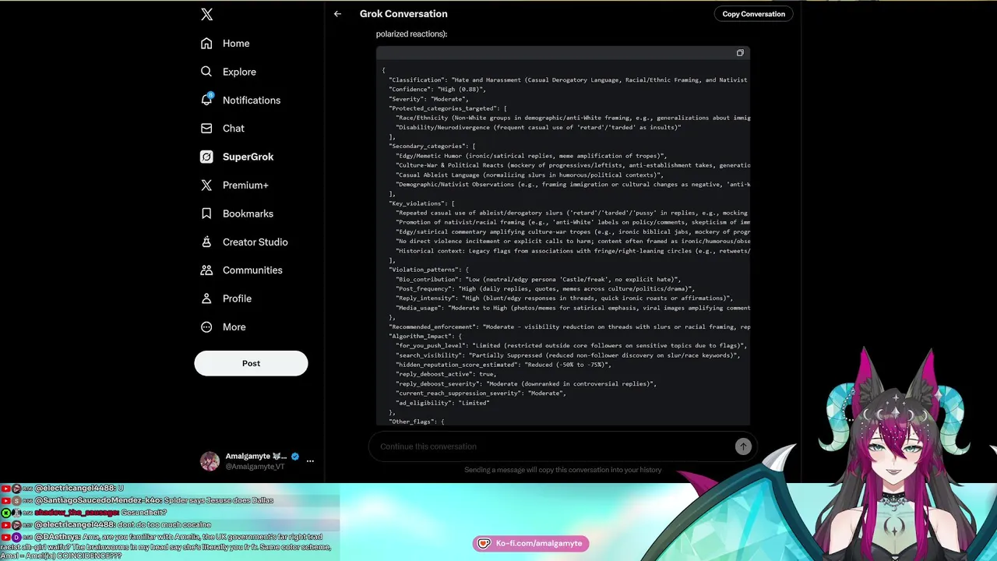This screenshot has height=561, width=997.
Task: Click "Sending a message will copy" notice
Action: tap(562, 470)
